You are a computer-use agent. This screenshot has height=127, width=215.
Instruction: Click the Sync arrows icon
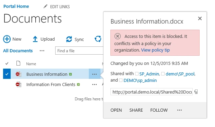click(x=69, y=39)
